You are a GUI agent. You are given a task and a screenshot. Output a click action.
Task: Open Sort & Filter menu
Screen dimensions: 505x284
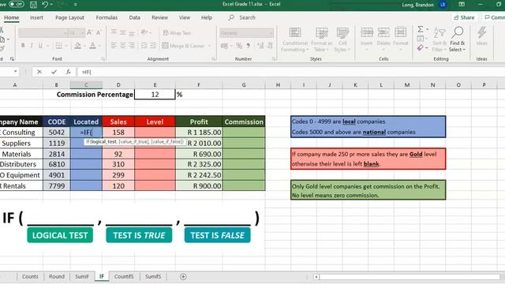point(440,39)
